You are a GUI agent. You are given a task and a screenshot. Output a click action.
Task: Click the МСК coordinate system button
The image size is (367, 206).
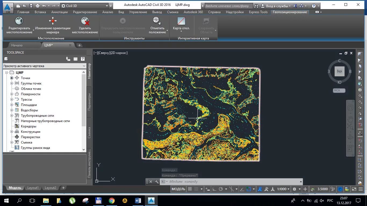(x=339, y=90)
